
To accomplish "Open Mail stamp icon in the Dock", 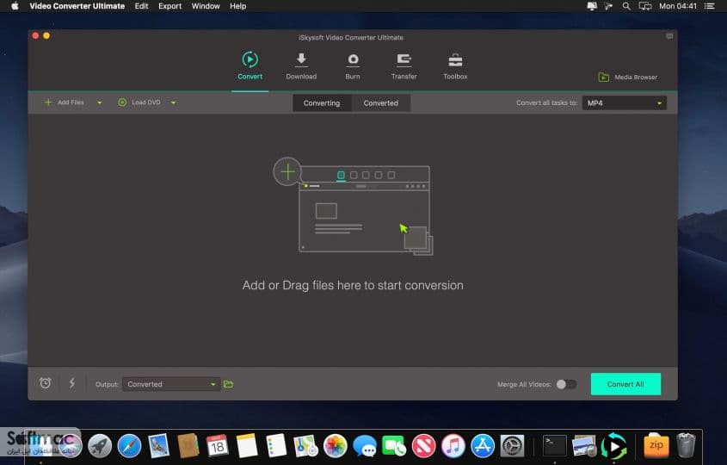I will tap(158, 446).
